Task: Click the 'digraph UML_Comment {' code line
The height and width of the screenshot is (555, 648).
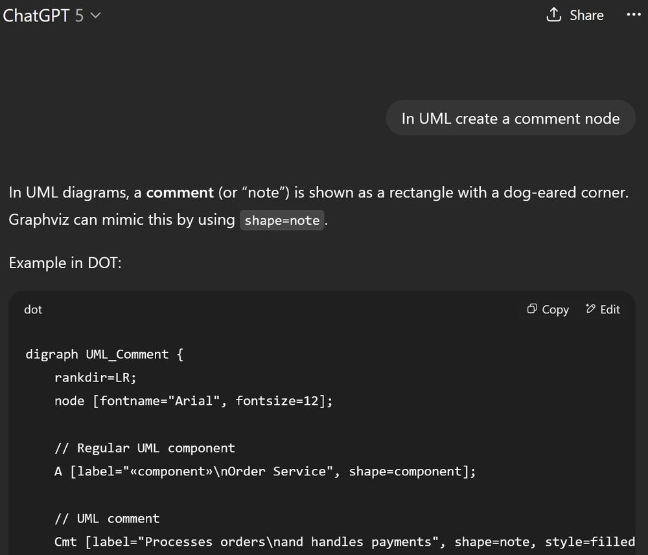Action: tap(106, 354)
